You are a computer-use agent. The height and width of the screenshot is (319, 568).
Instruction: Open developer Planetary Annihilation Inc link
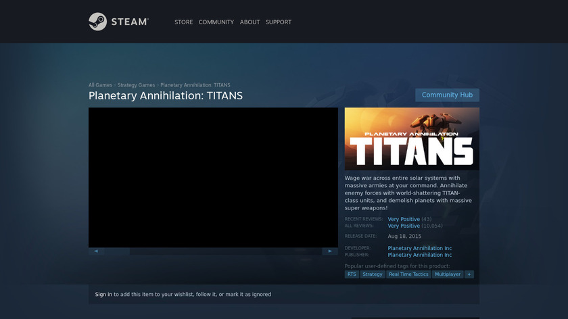click(x=420, y=248)
